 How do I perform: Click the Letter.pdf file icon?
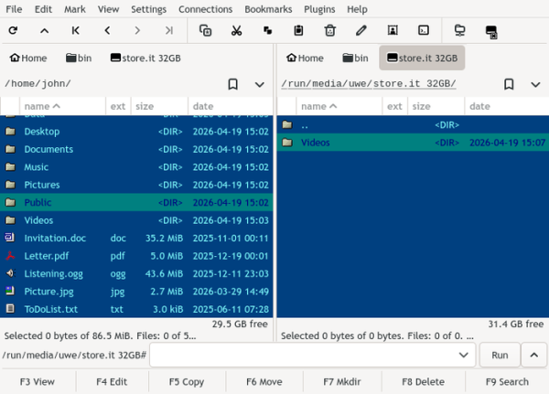click(x=10, y=256)
